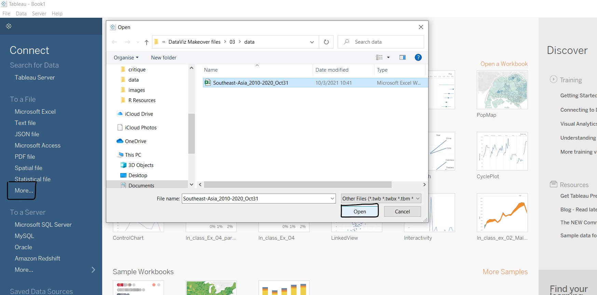
Task: Click the navigation pane scroll down arrow
Action: pyautogui.click(x=191, y=184)
